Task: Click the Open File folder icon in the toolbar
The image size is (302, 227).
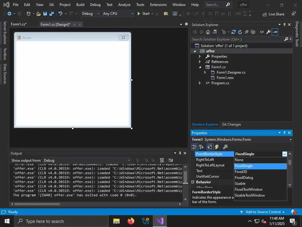Action: 39,14
